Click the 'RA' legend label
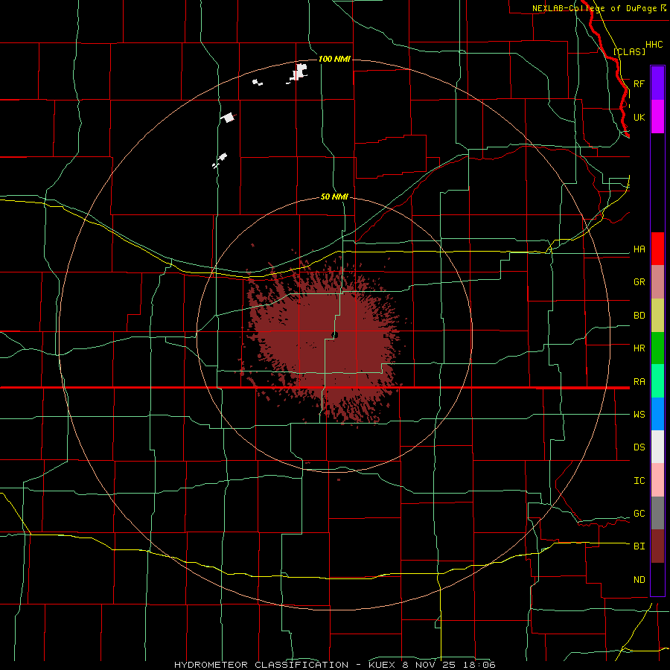 (639, 382)
